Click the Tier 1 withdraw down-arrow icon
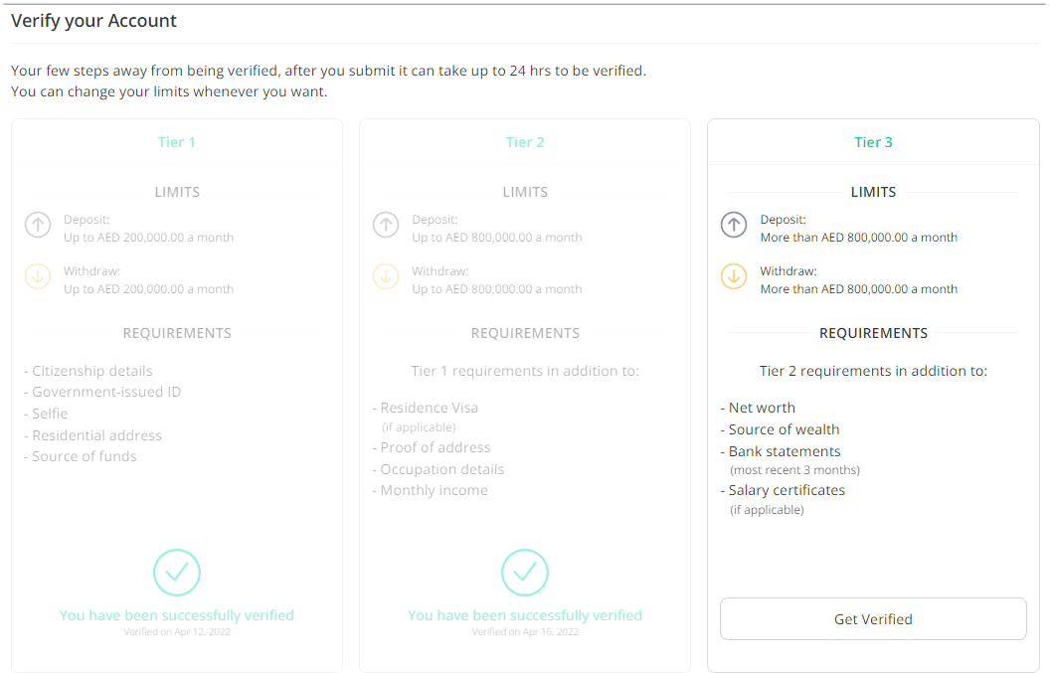1050x673 pixels. pyautogui.click(x=38, y=276)
